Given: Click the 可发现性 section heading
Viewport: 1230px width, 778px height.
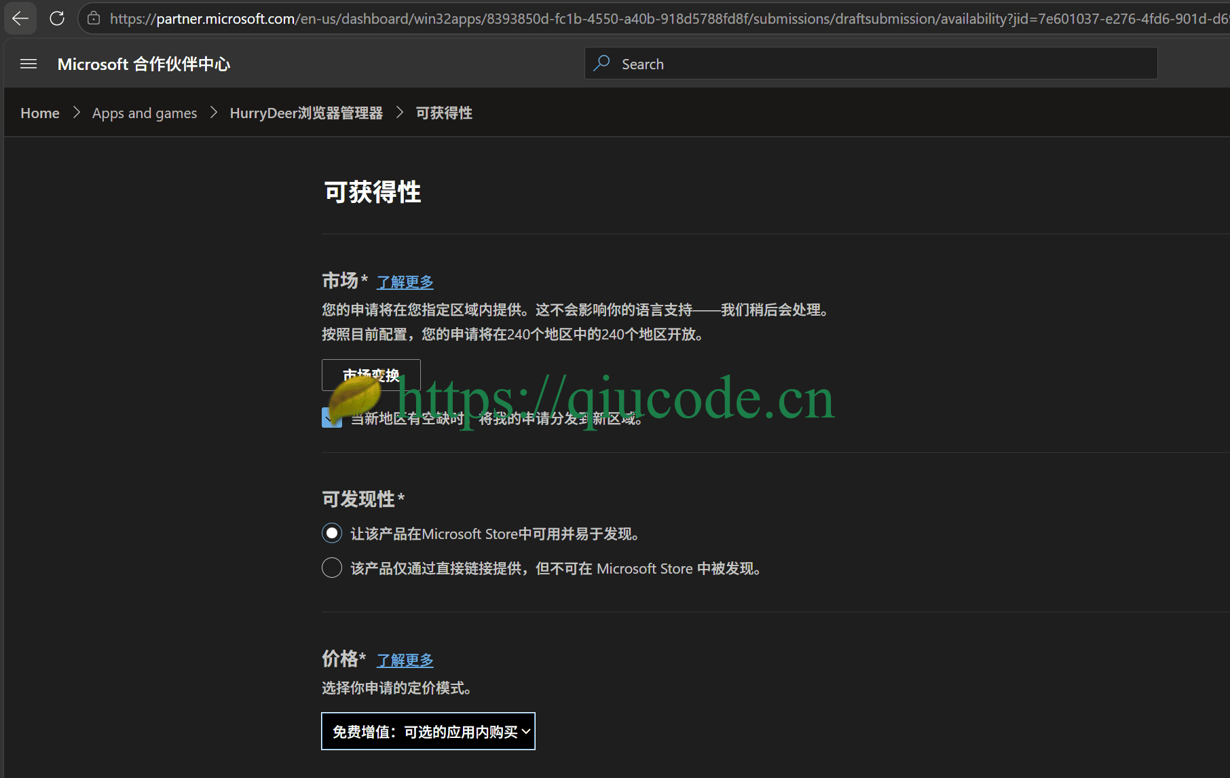Looking at the screenshot, I should pyautogui.click(x=363, y=499).
